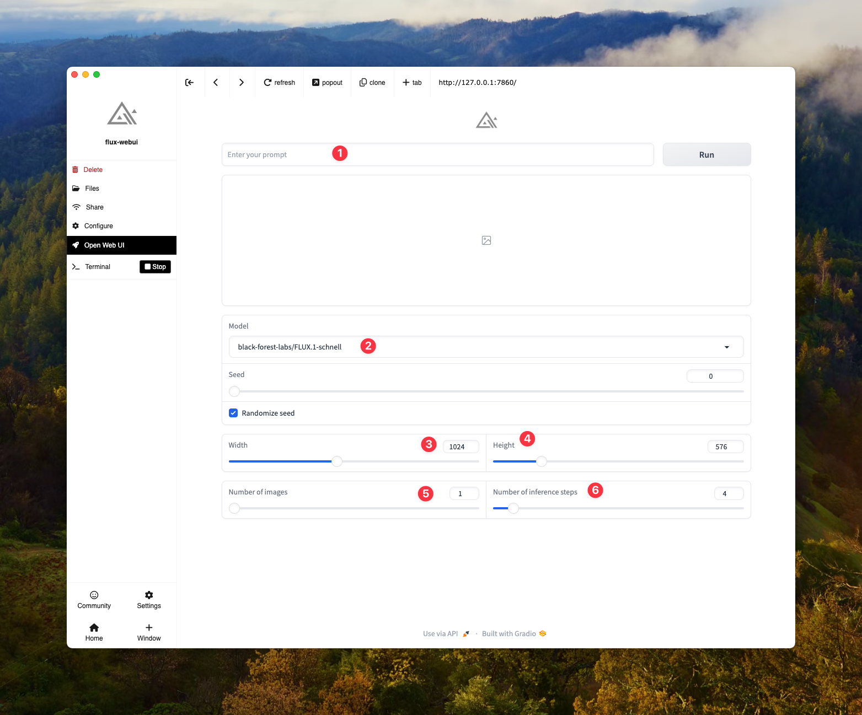Click the refresh icon in the toolbar

268,83
